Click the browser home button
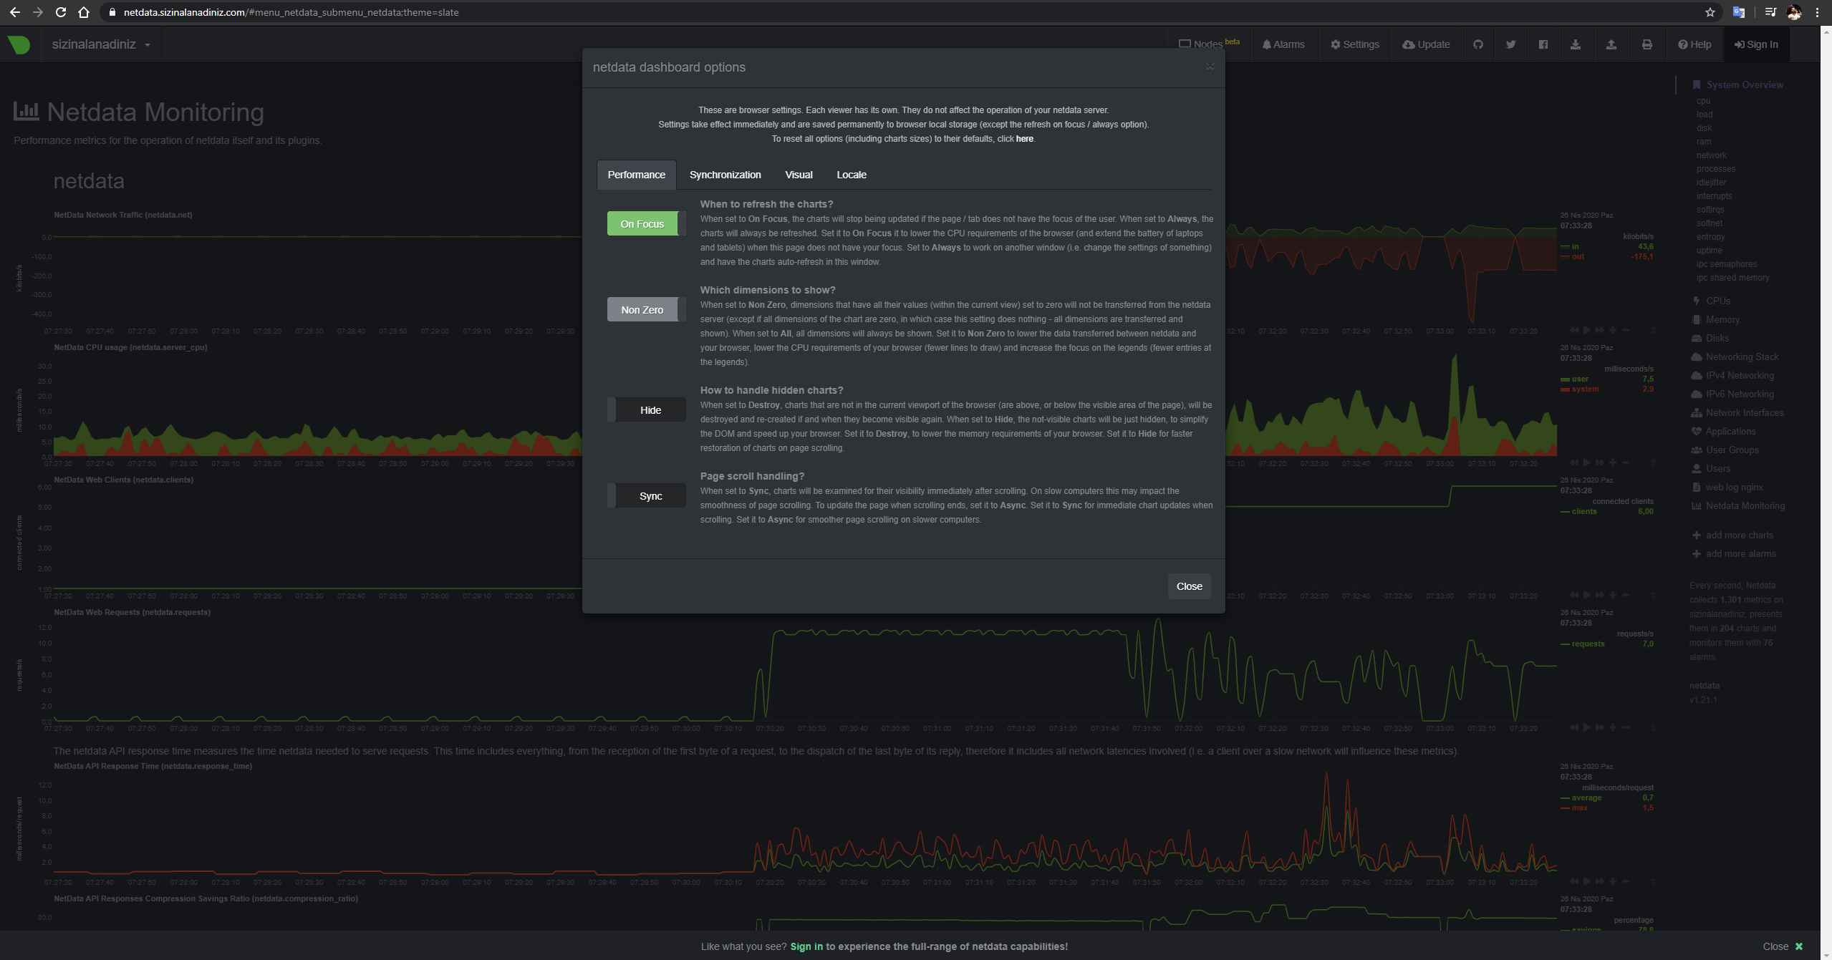The image size is (1832, 960). point(84,12)
